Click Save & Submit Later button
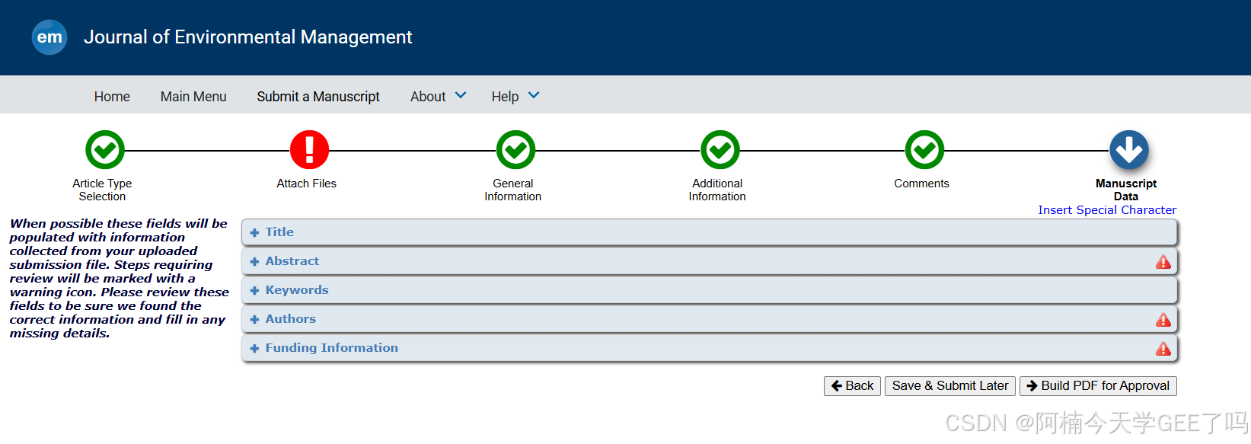The image size is (1251, 444). (950, 386)
